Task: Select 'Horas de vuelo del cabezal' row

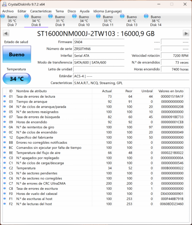Action: 94,194
